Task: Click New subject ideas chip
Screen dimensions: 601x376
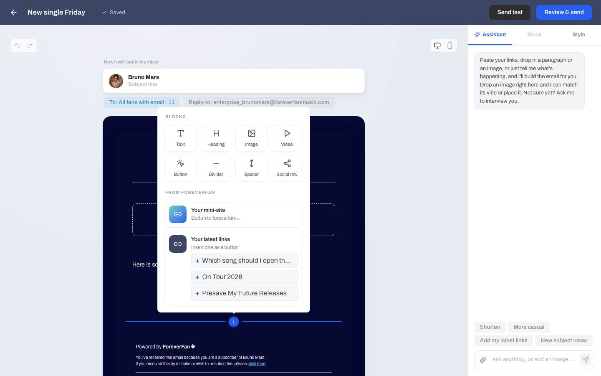Action: pos(564,340)
